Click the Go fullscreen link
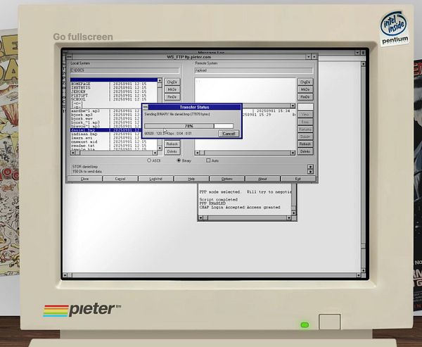 tap(83, 37)
